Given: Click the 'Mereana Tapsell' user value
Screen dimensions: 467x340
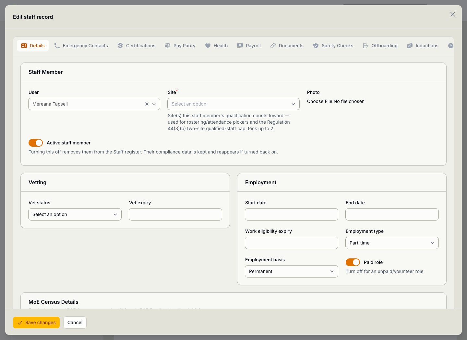Looking at the screenshot, I should (50, 104).
